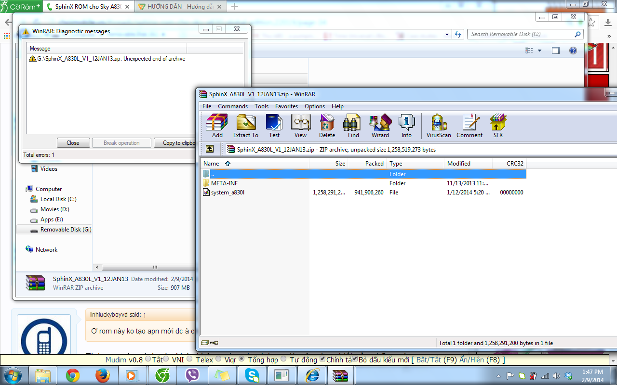
Task: Open Skype from the taskbar
Action: tap(252, 375)
